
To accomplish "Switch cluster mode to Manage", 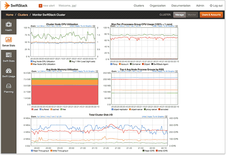I will [179, 15].
